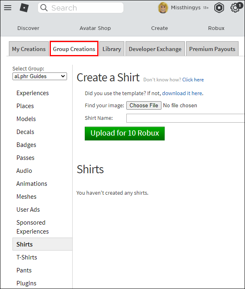
Task: Switch to the My Creations tab
Action: click(29, 49)
